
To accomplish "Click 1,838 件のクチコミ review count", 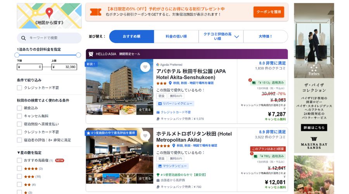I will point(270,68).
